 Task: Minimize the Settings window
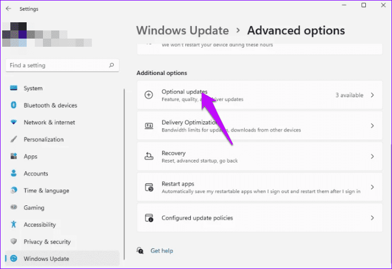point(344,5)
